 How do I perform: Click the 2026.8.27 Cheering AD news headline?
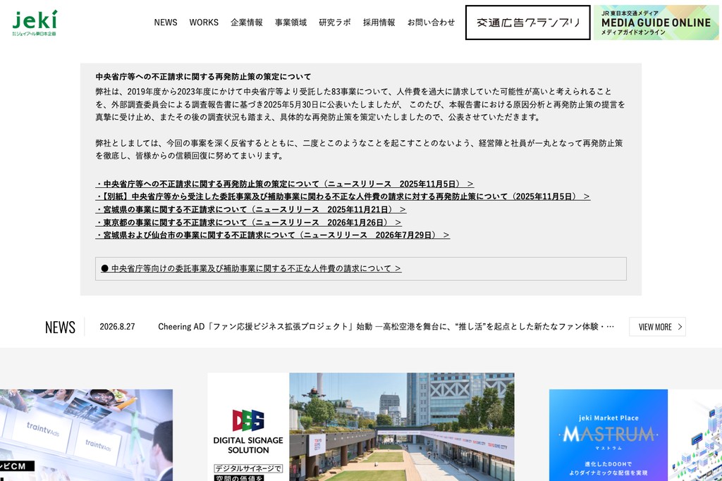(x=386, y=327)
